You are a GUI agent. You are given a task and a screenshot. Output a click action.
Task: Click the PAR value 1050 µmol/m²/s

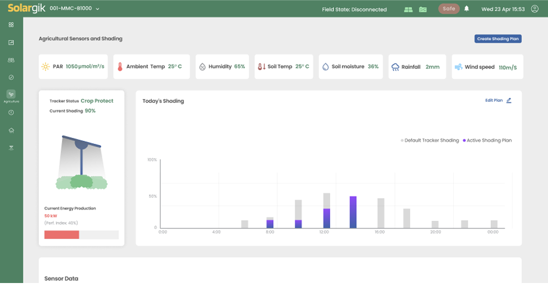pos(85,66)
